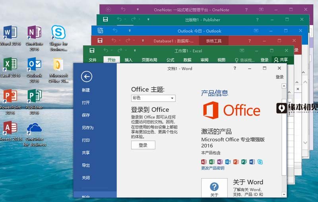The image size is (318, 202).
Task: Expand quick access customize arrow in Publisher
Action: coord(148,19)
